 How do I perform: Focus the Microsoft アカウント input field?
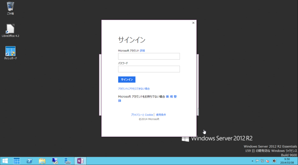click(x=149, y=56)
